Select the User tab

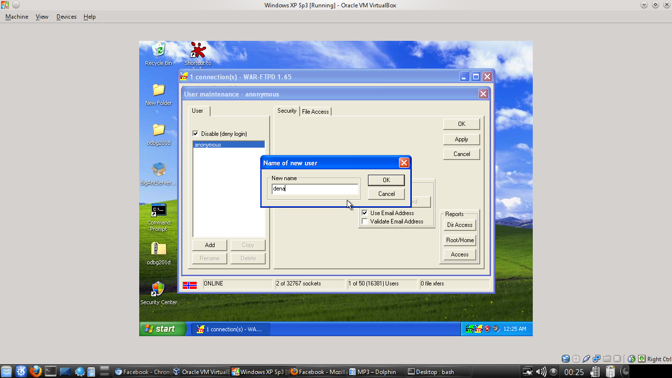(x=198, y=111)
